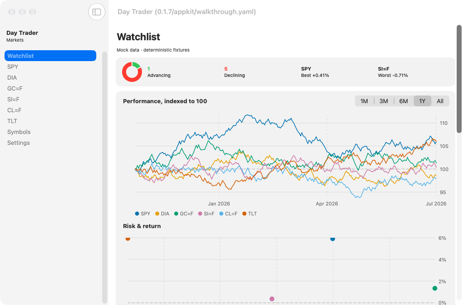Click the blue dot in Risk & return

(332, 238)
